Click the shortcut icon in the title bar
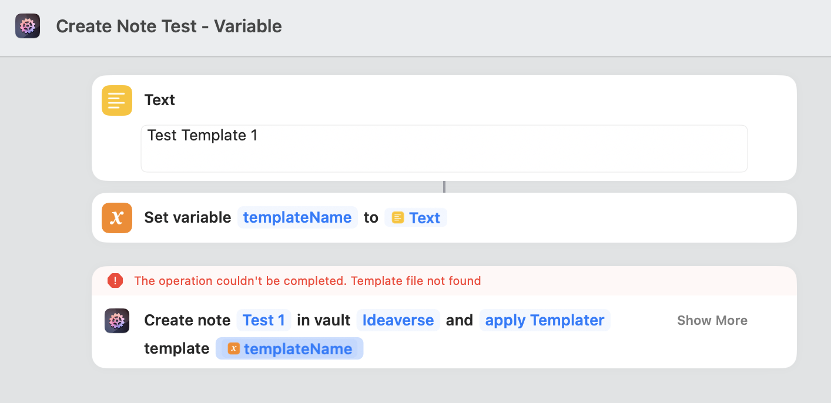 (28, 26)
